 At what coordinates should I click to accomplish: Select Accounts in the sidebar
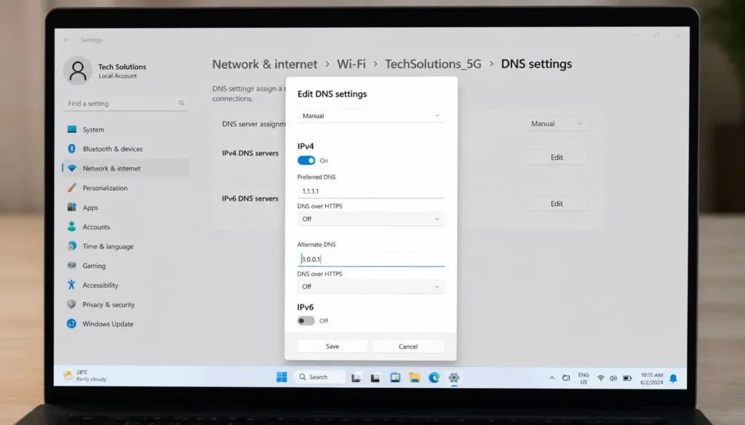(x=126, y=226)
